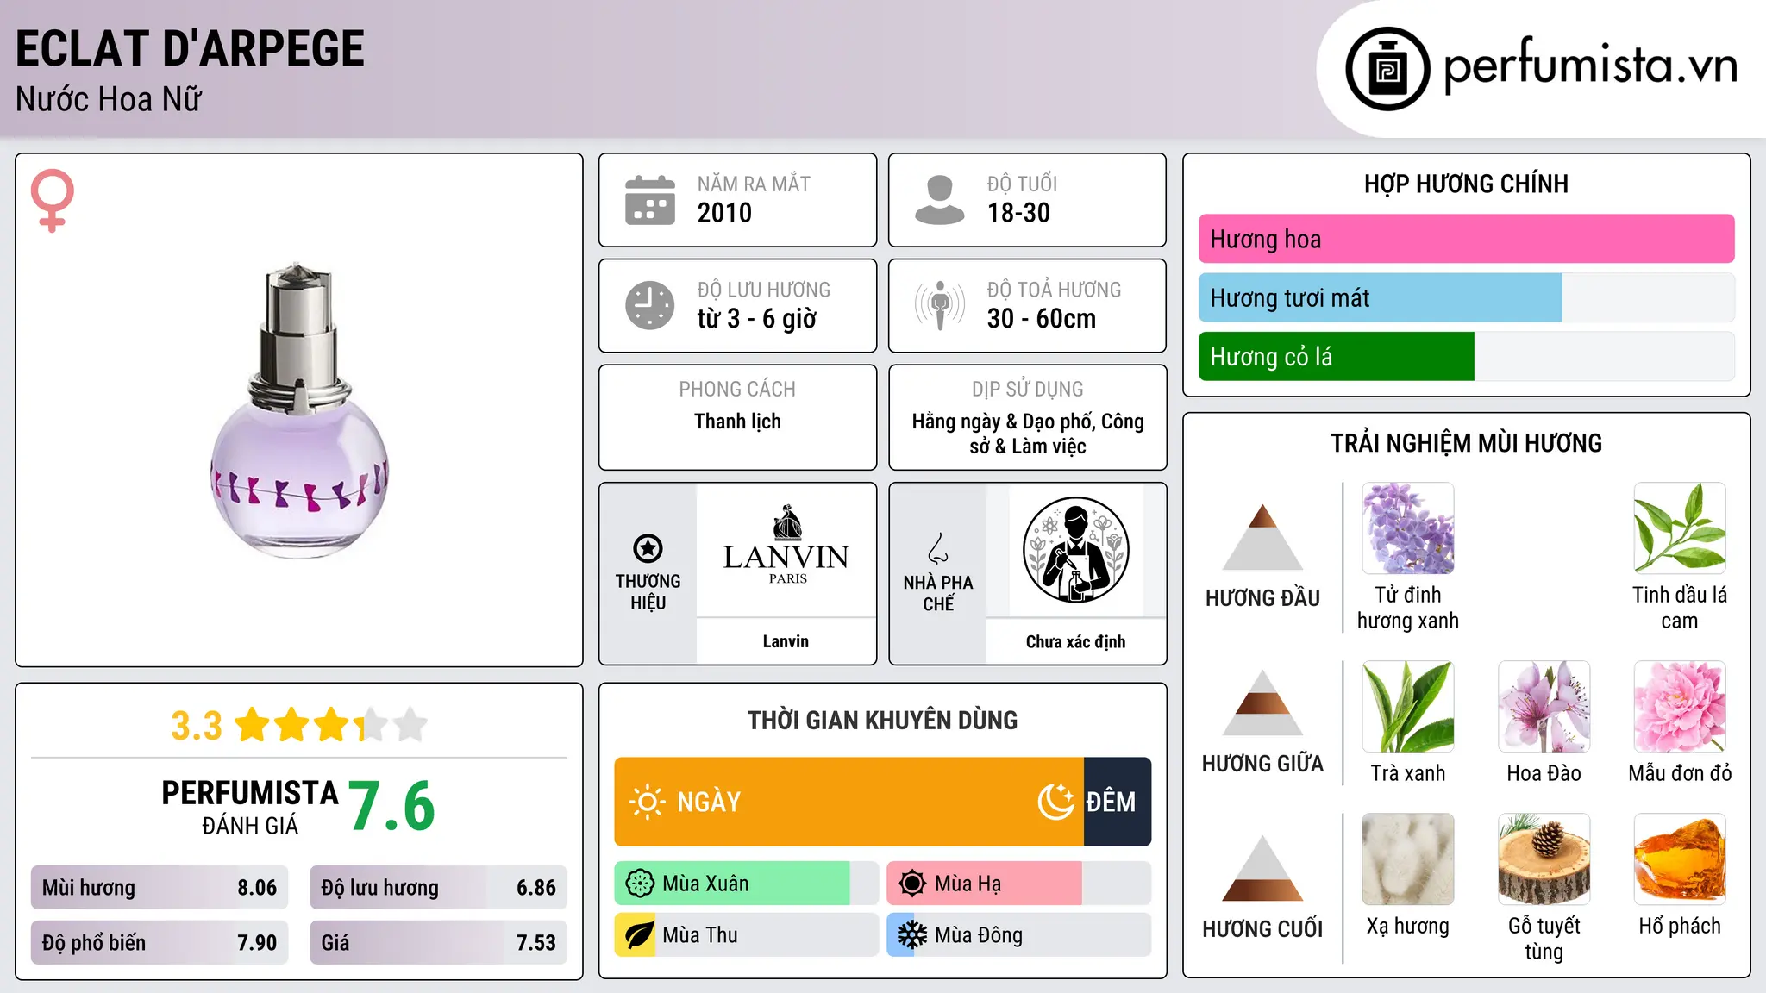Viewport: 1766px width, 993px height.
Task: Click the blue Hương tươi mát accord bar
Action: point(1380,297)
